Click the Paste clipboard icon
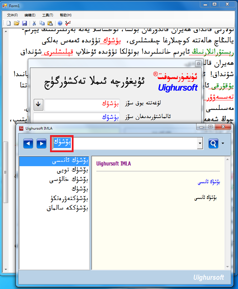238x289 pixels. click(x=50, y=23)
